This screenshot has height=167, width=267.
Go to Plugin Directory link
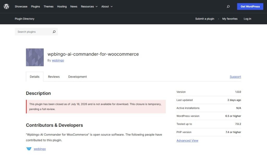point(25,19)
